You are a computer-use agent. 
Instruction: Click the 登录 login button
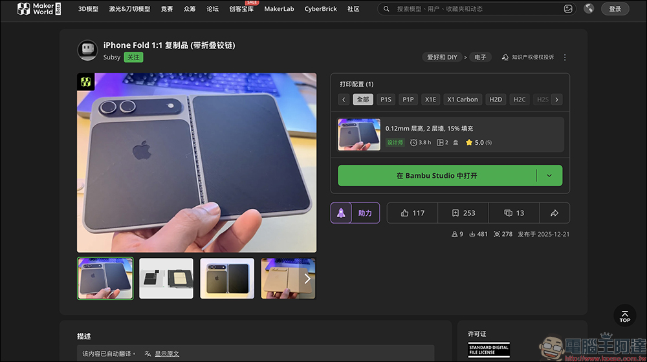tap(615, 8)
